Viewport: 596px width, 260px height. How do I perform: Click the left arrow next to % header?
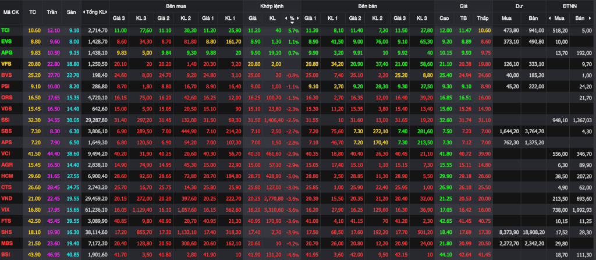point(286,18)
